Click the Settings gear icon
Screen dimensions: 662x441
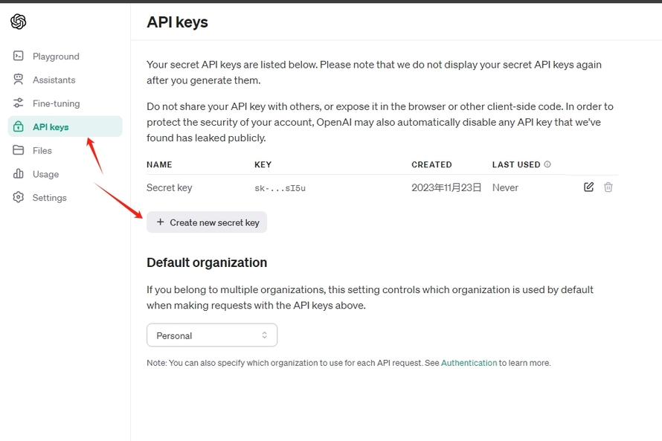18,197
